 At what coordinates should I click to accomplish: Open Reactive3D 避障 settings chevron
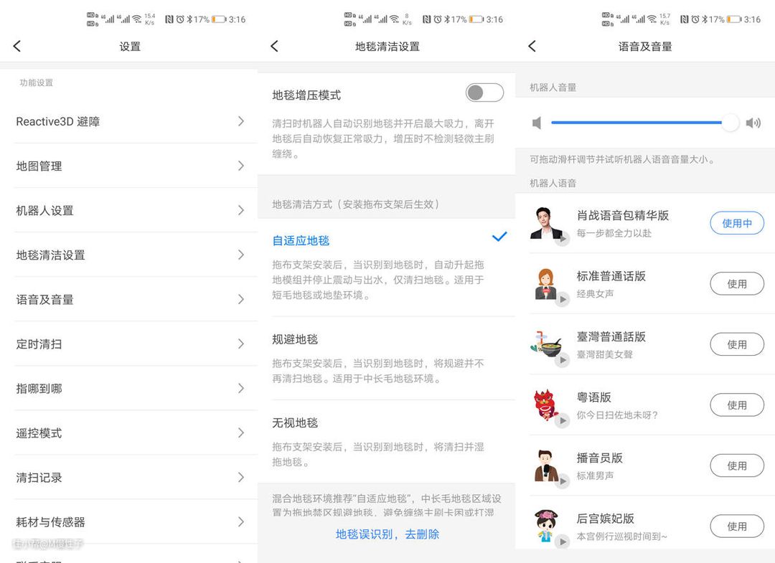241,121
